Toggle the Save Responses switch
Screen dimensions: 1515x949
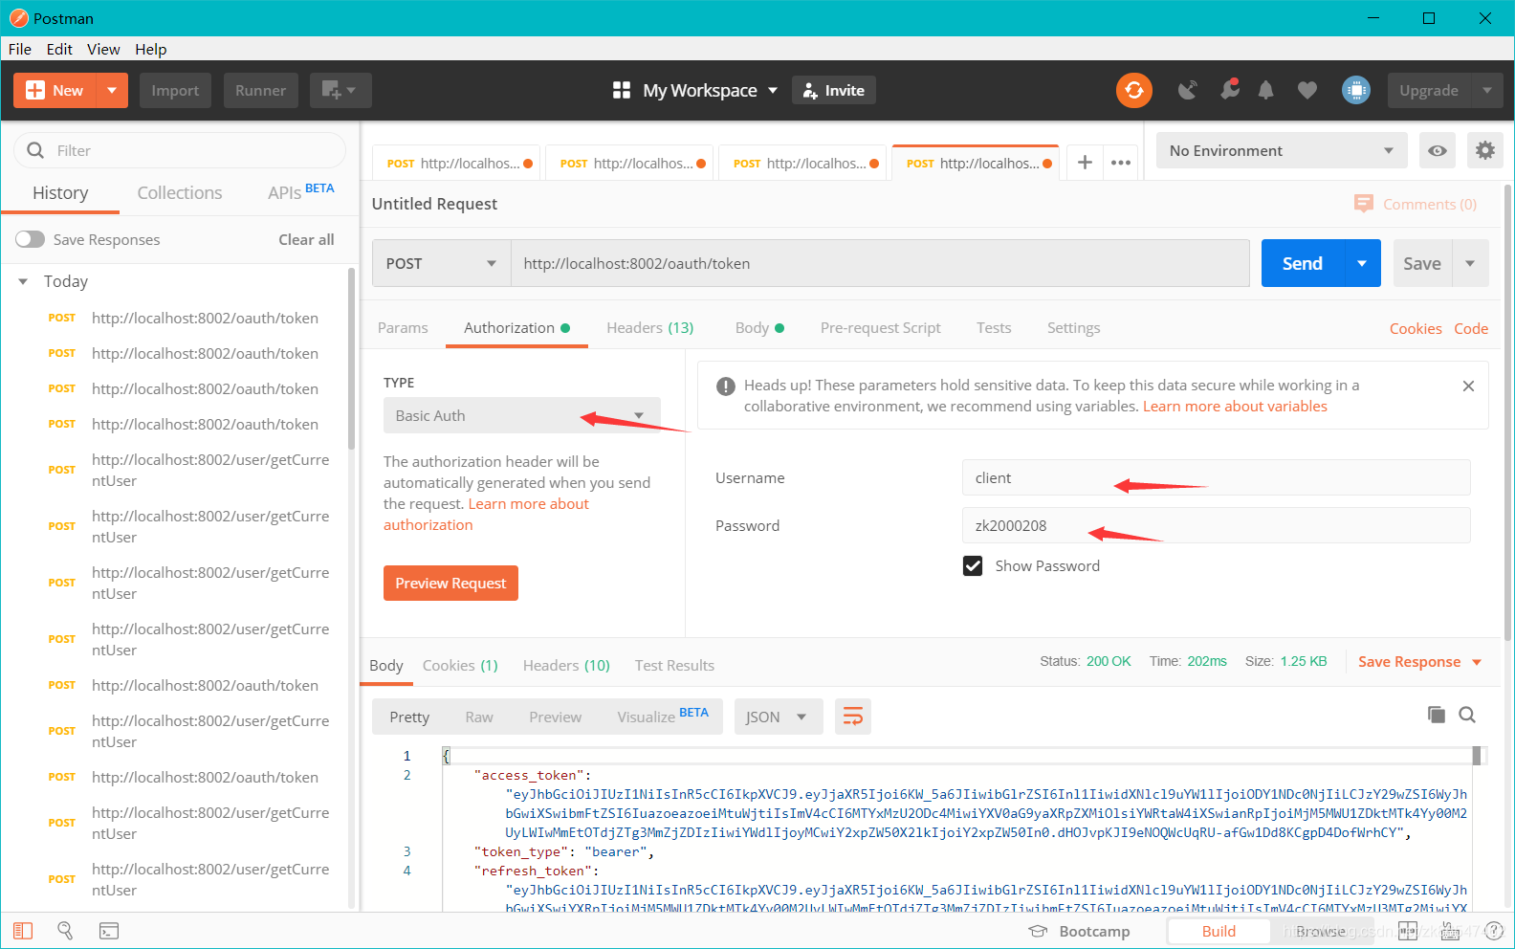31,239
